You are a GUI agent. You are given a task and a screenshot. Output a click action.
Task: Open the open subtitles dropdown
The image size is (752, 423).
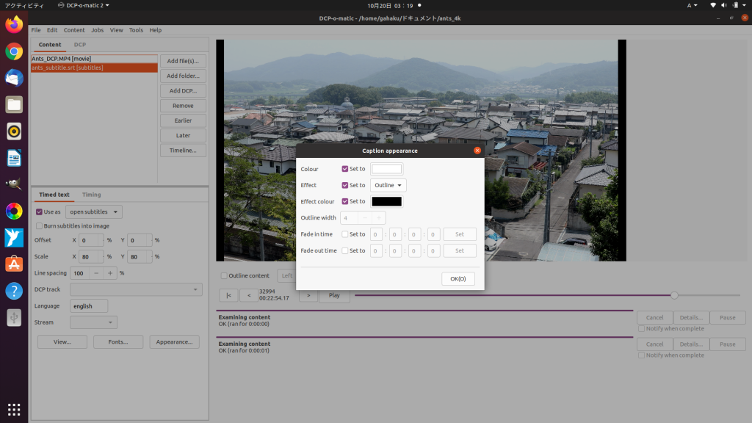(93, 211)
